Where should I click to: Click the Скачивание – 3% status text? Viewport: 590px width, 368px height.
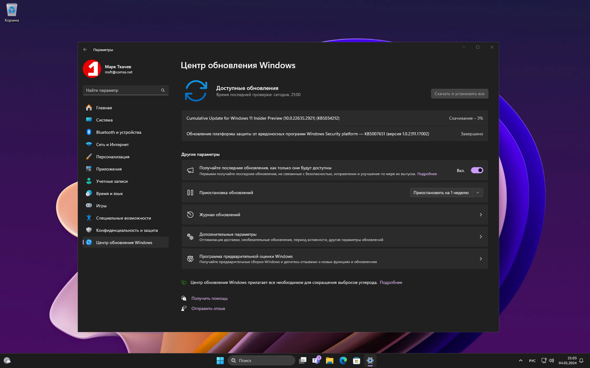pos(466,118)
